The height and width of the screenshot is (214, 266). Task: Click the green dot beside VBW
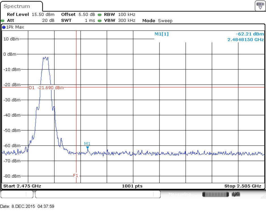click(100, 21)
